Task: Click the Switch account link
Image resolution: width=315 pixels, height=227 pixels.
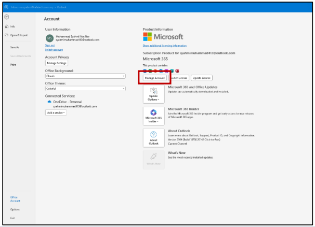Action: tap(54, 50)
